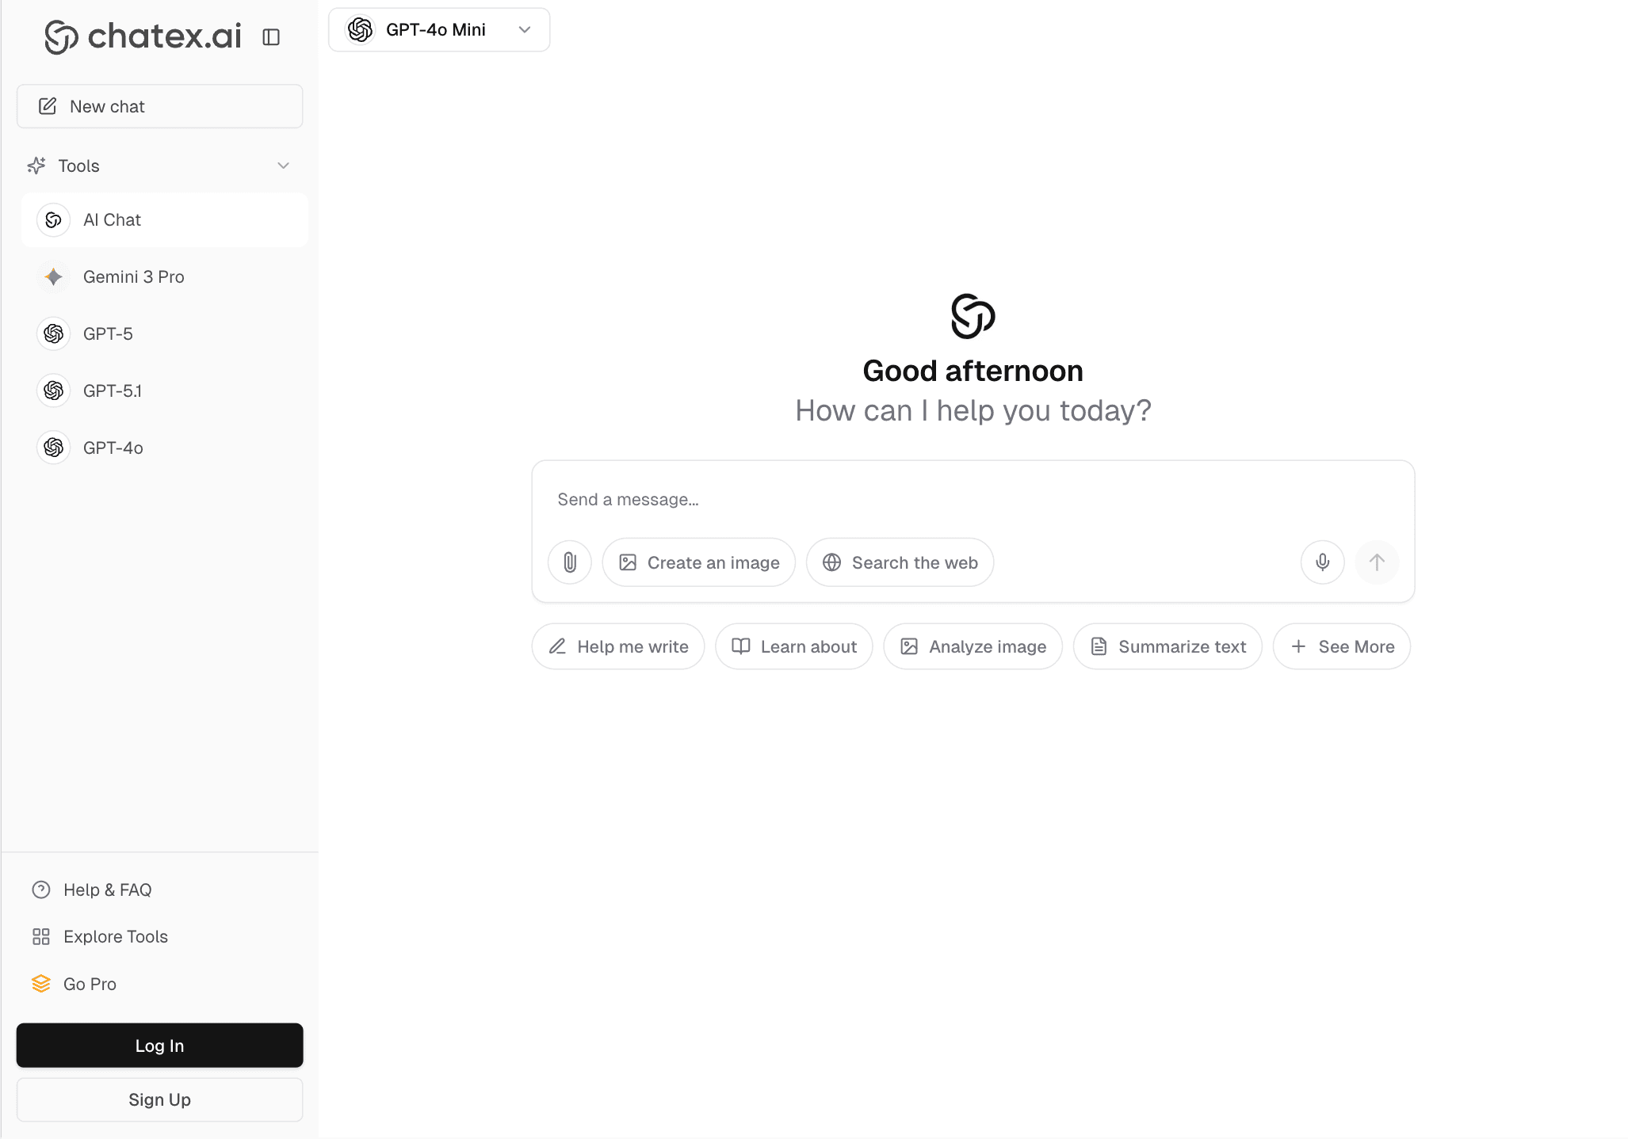Screen dimensions: 1628x1139
Task: Click the Help & FAQ question mark icon
Action: 40,889
